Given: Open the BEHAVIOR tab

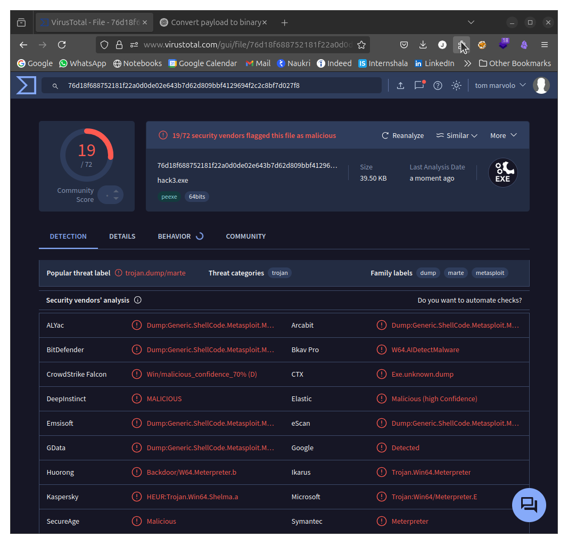Looking at the screenshot, I should point(180,237).
